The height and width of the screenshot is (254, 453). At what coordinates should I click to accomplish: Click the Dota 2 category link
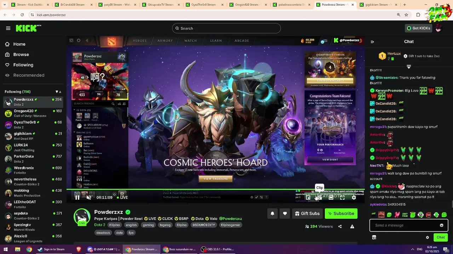point(99,225)
